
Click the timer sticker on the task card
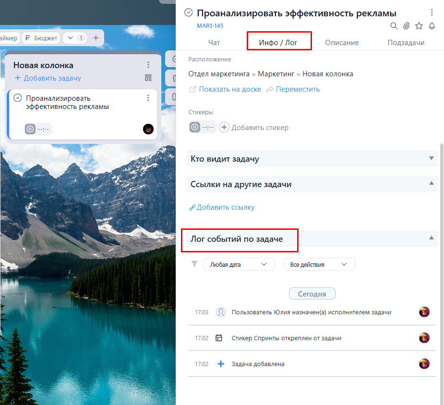(x=38, y=129)
